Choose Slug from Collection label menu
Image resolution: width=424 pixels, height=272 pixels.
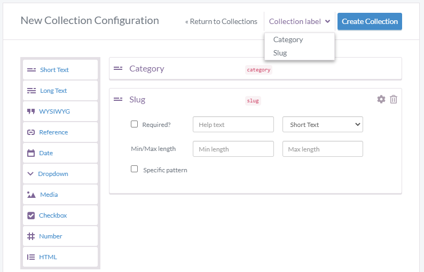click(280, 53)
